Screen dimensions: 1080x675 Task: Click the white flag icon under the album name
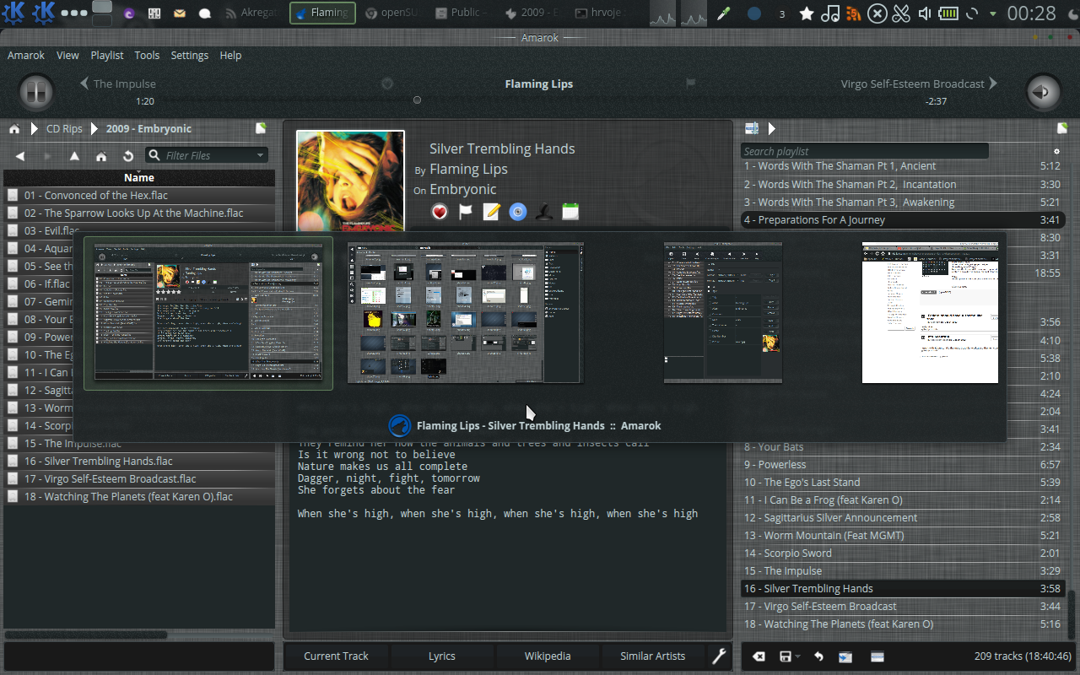coord(466,212)
